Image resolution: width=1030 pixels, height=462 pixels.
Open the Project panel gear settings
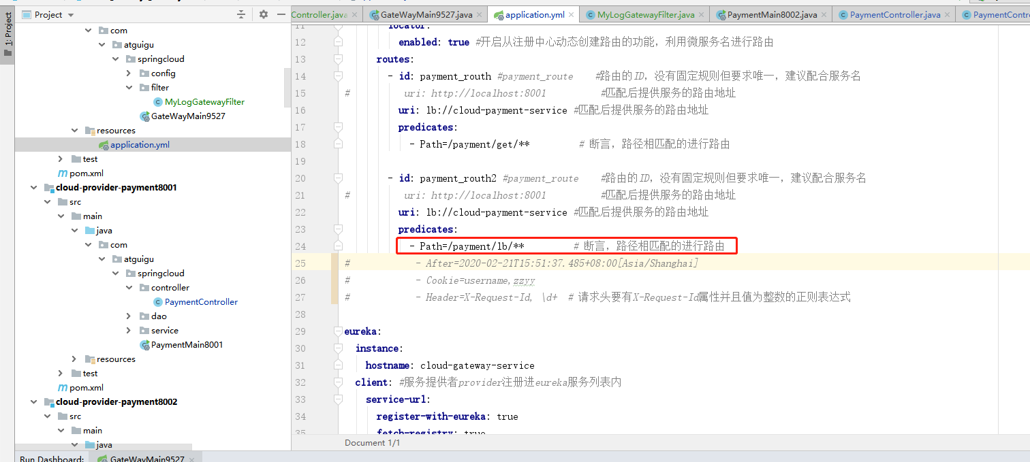pyautogui.click(x=263, y=14)
